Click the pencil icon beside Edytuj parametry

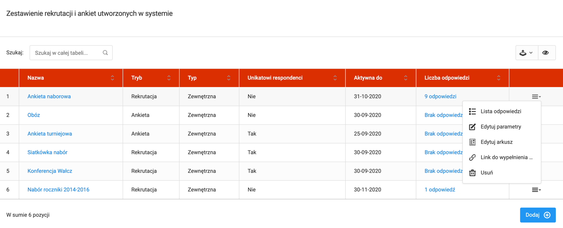point(472,127)
